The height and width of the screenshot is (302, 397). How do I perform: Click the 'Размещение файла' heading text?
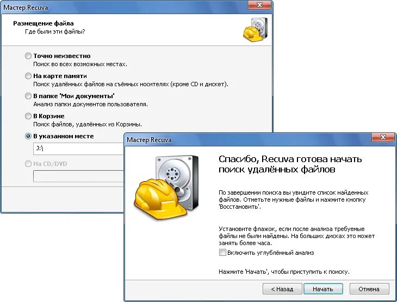click(44, 23)
